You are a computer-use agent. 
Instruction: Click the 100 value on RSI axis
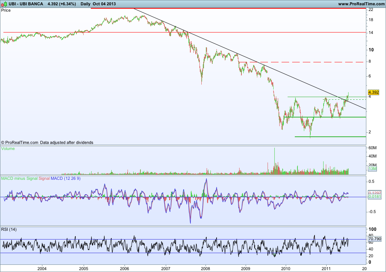pos(372,229)
